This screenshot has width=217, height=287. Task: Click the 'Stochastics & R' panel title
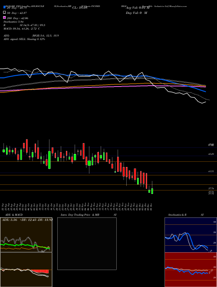tap(177, 215)
